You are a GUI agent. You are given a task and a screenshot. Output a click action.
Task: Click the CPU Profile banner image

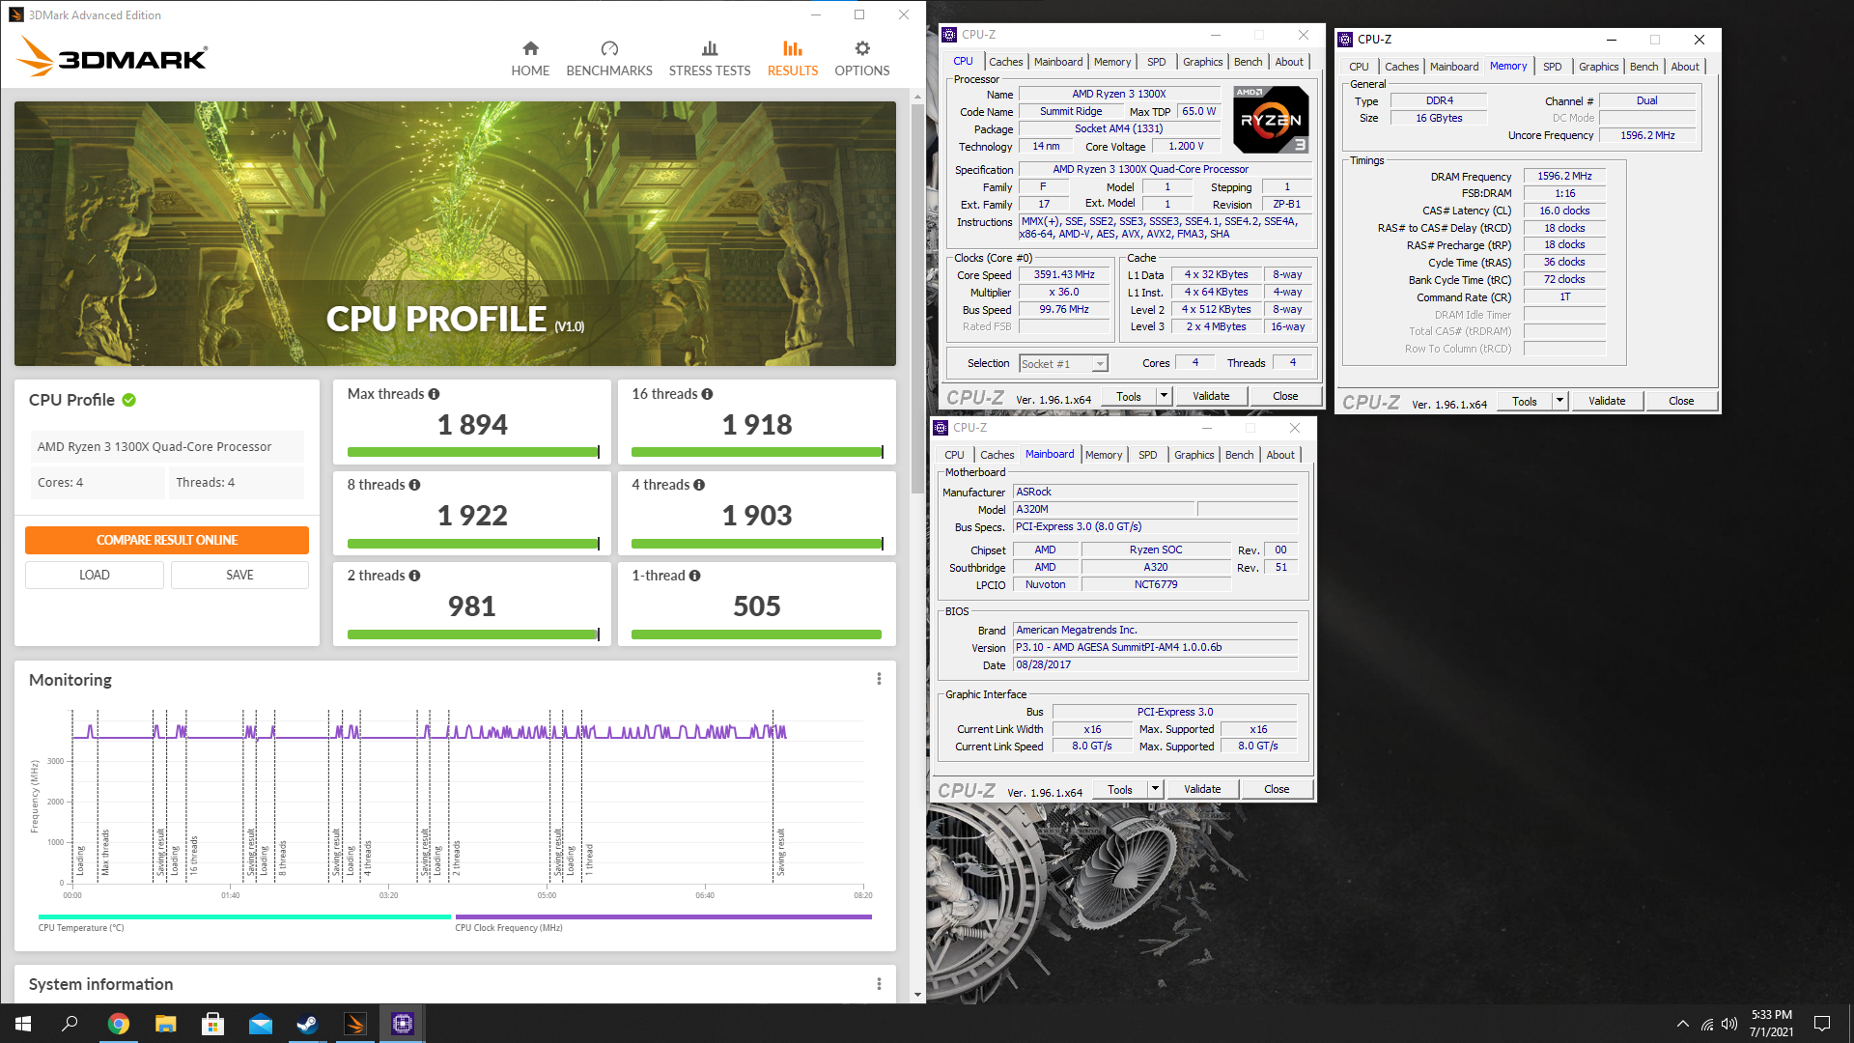(455, 234)
